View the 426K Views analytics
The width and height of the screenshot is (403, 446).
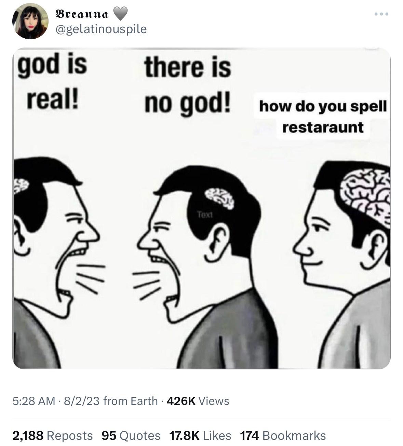pyautogui.click(x=198, y=401)
